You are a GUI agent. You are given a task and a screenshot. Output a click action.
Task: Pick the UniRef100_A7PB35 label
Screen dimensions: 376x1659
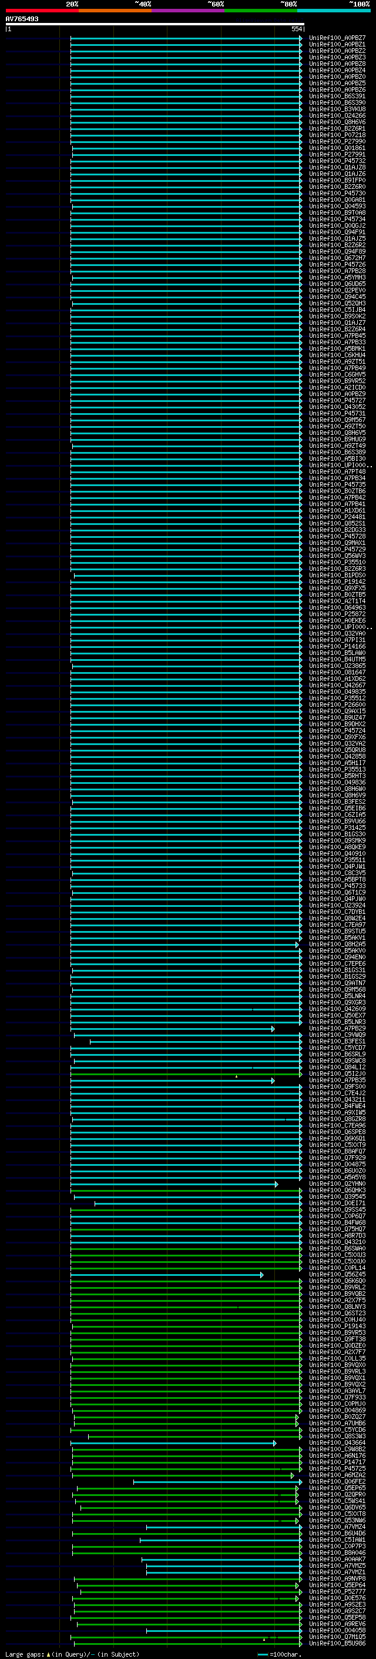(337, 1080)
